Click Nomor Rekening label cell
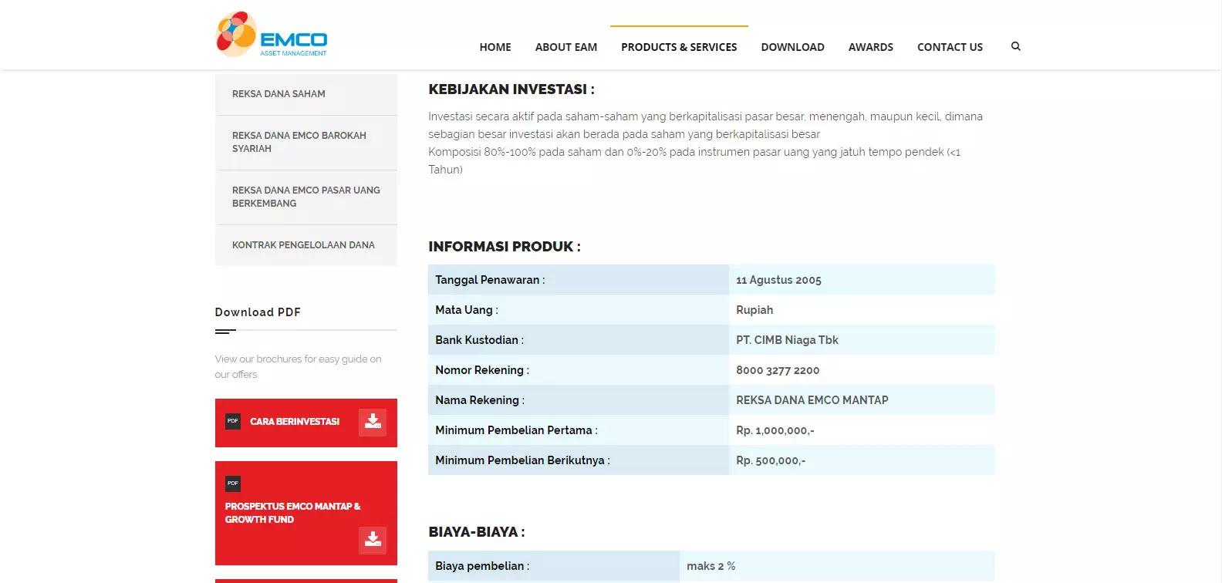Image resolution: width=1222 pixels, height=583 pixels. pyautogui.click(x=579, y=370)
